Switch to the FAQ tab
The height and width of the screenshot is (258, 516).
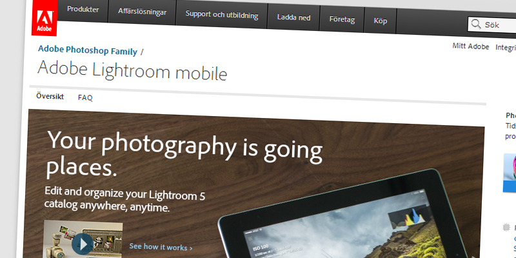(85, 98)
